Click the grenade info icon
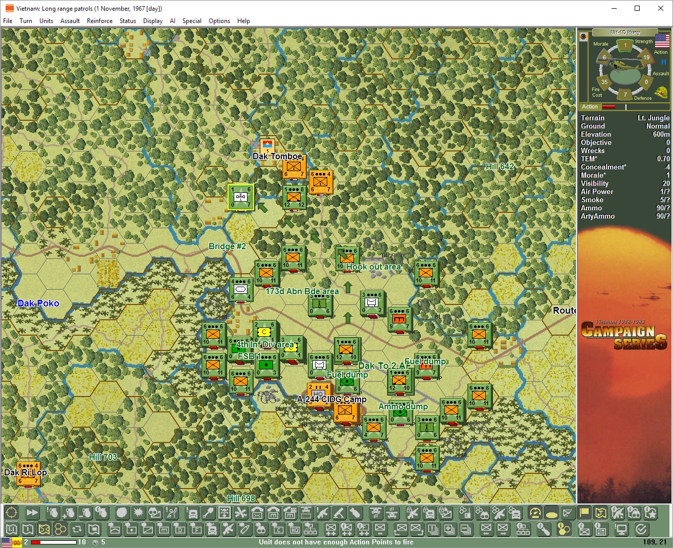This screenshot has height=548, width=673. tap(102, 513)
